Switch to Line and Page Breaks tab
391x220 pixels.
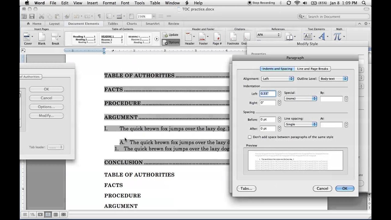point(312,69)
